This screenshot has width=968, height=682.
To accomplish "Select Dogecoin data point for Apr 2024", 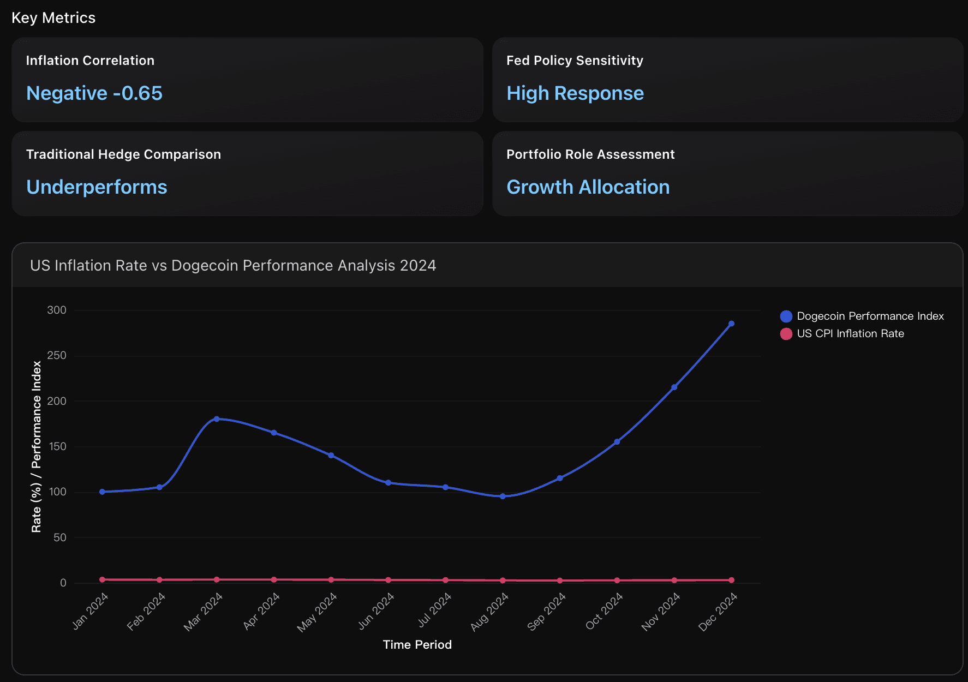I will point(274,433).
